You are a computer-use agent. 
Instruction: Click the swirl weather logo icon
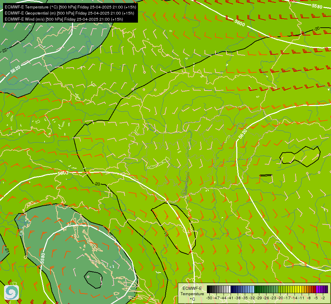point(11,292)
